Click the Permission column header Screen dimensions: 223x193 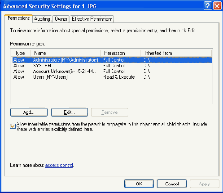click(x=120, y=53)
